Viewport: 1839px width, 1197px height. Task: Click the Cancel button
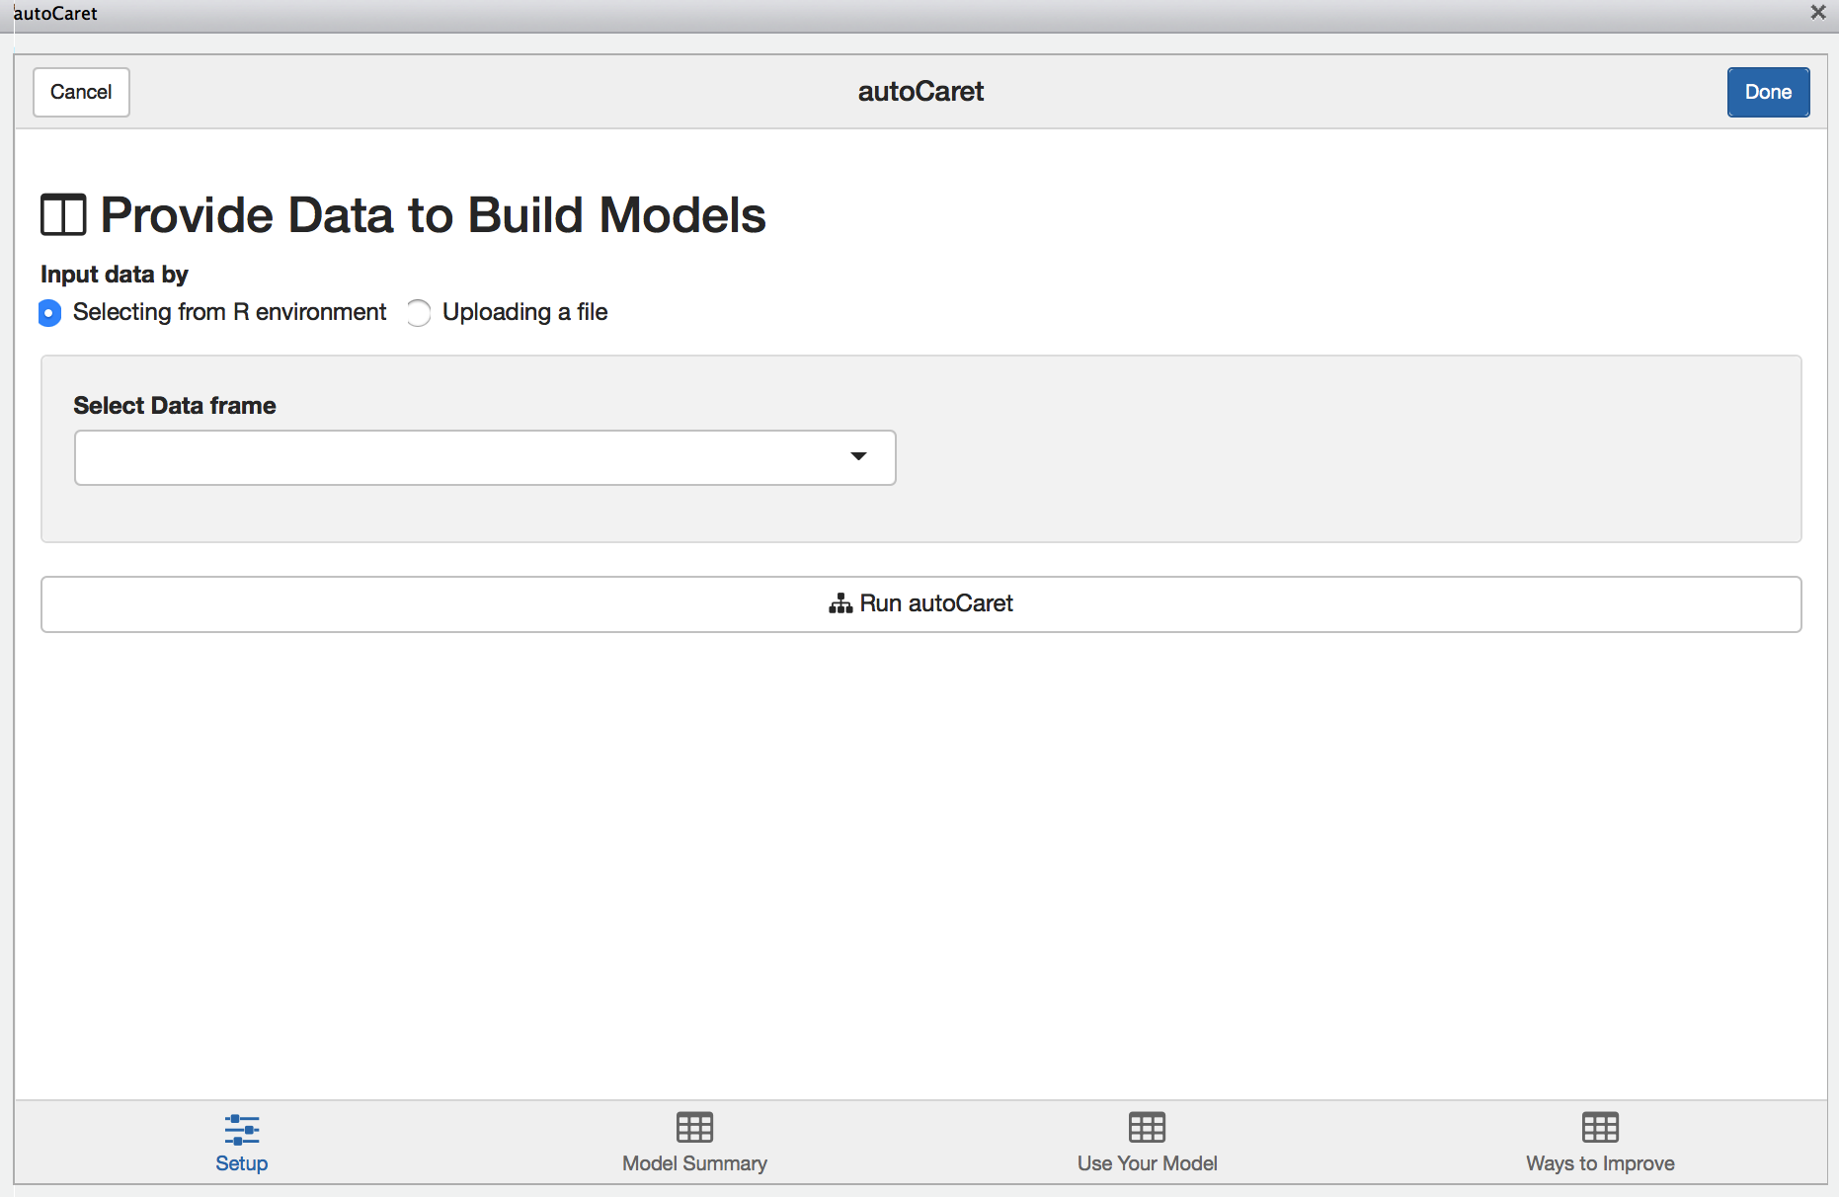click(x=81, y=92)
